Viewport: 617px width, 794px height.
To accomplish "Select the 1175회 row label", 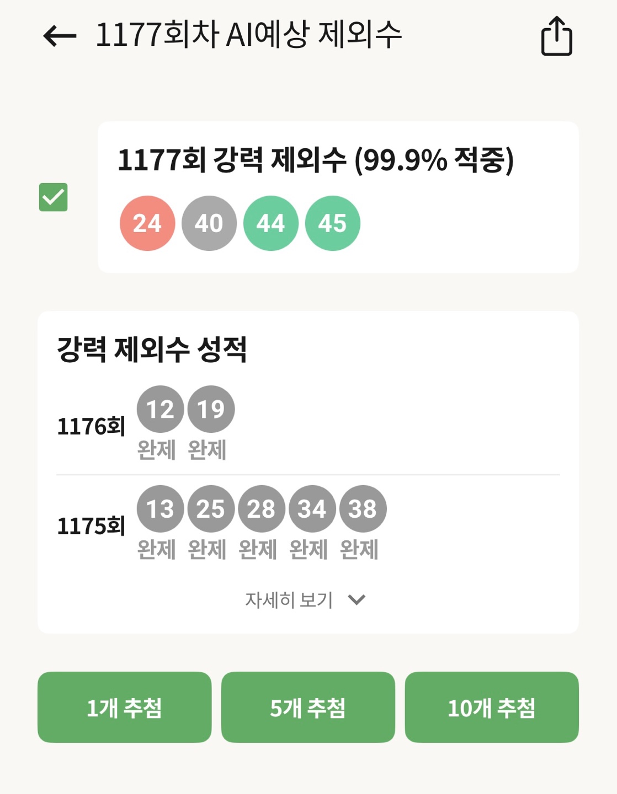I will 91,525.
